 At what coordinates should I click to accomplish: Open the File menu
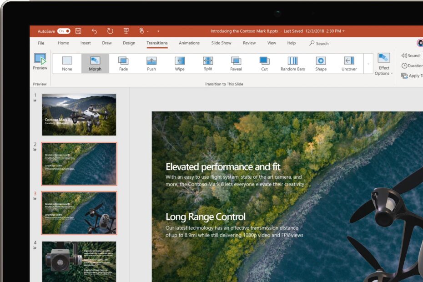pyautogui.click(x=41, y=43)
